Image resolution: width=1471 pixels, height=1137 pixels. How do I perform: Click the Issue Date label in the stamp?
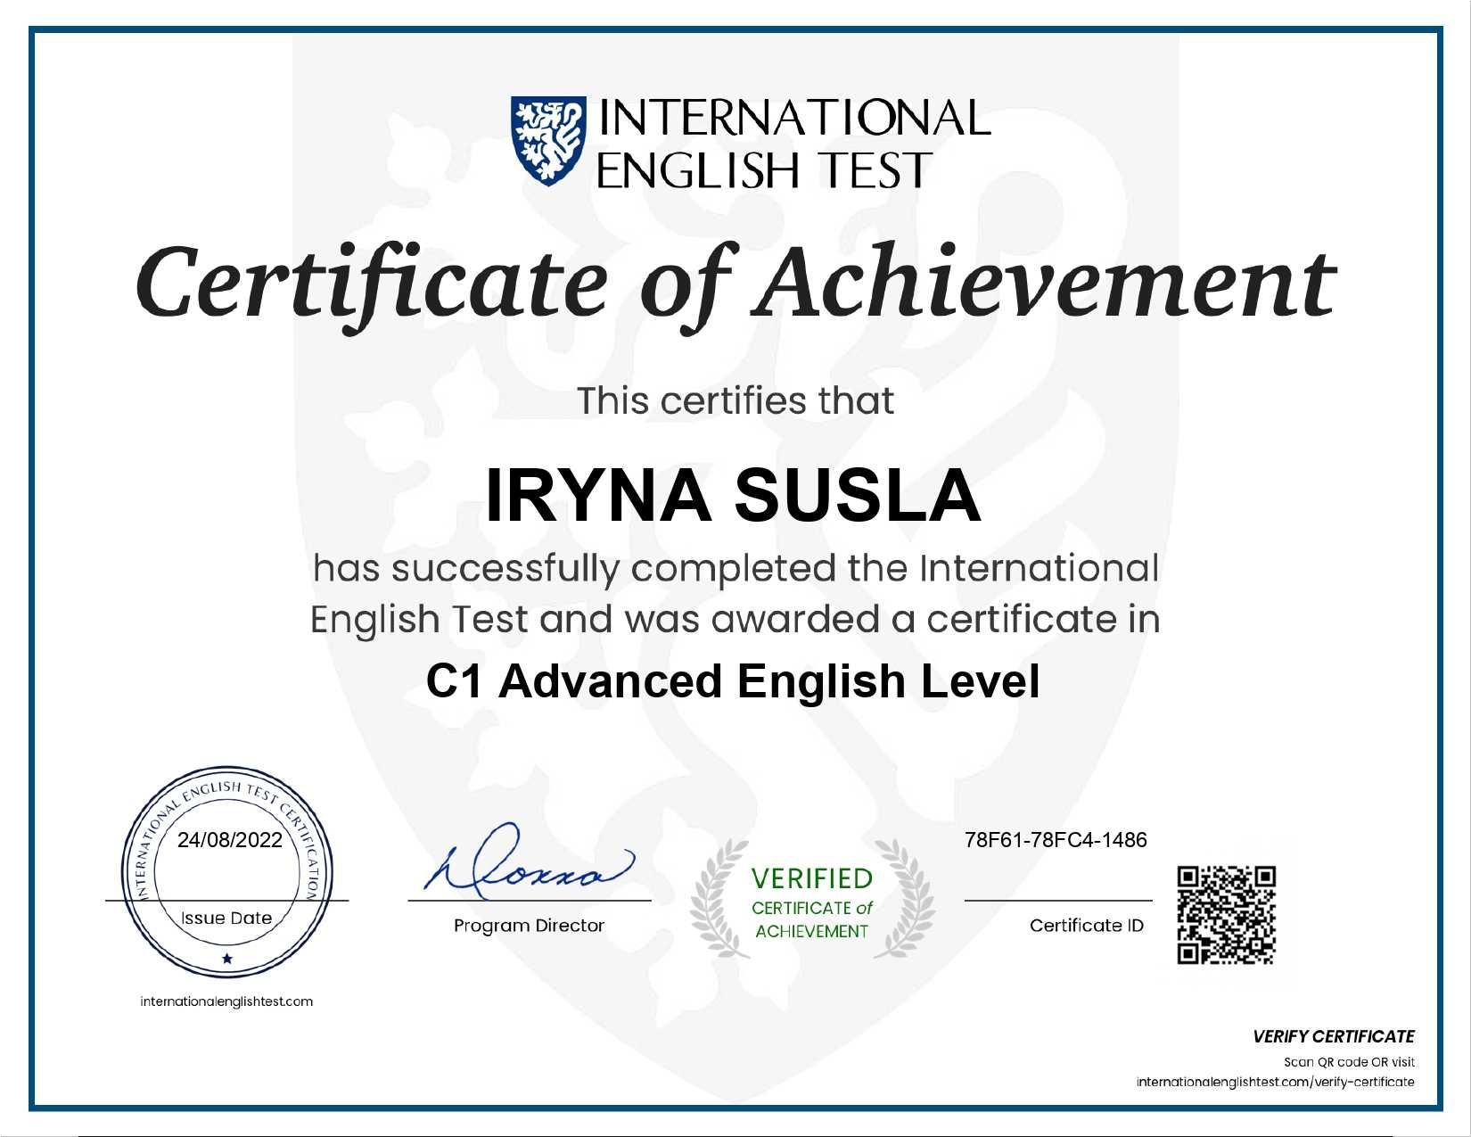226,918
